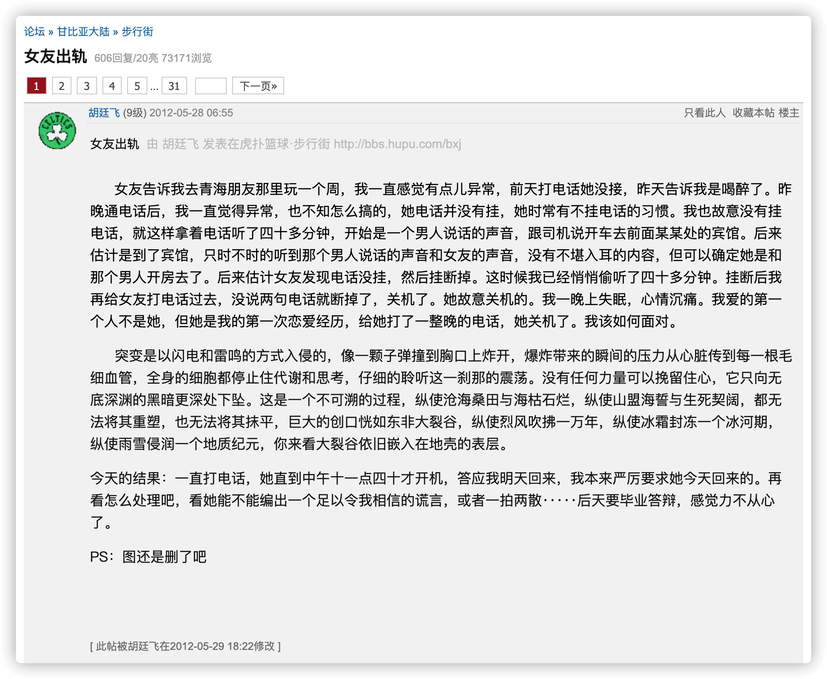This screenshot has height=679, width=827.
Task: Open the 步行街 breadcrumb link
Action: click(137, 32)
